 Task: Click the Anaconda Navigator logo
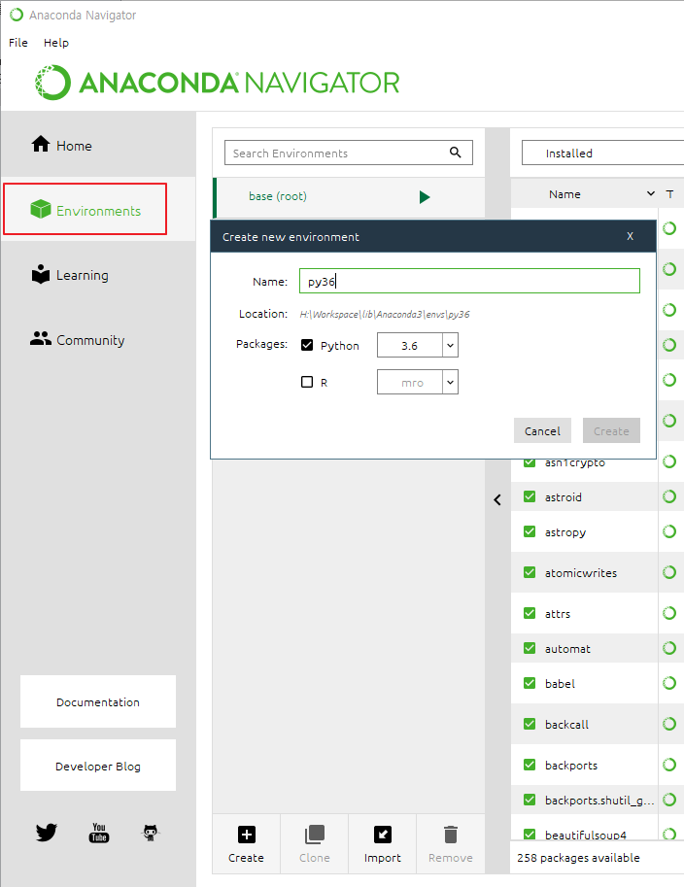click(217, 83)
